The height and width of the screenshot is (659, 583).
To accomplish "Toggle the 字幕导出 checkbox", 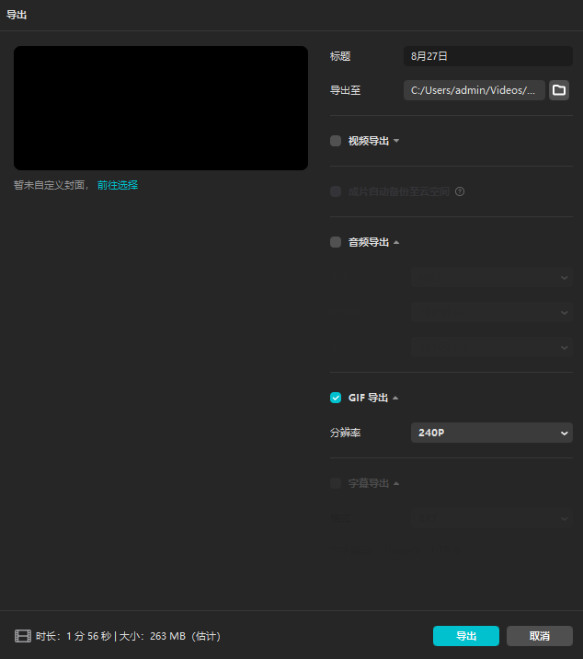I will pos(336,483).
